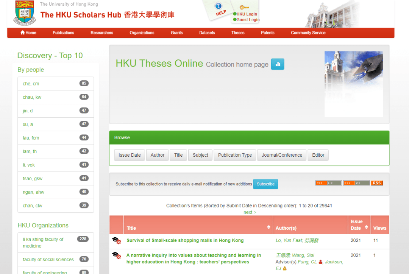Click the Guest Login link
409x274 pixels.
coord(248,20)
